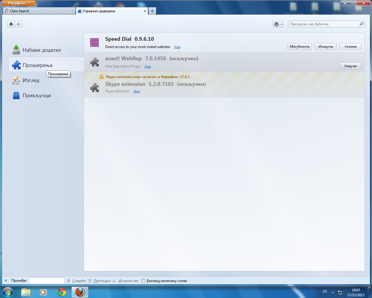Click the Speed Dial extension icon

click(x=94, y=42)
